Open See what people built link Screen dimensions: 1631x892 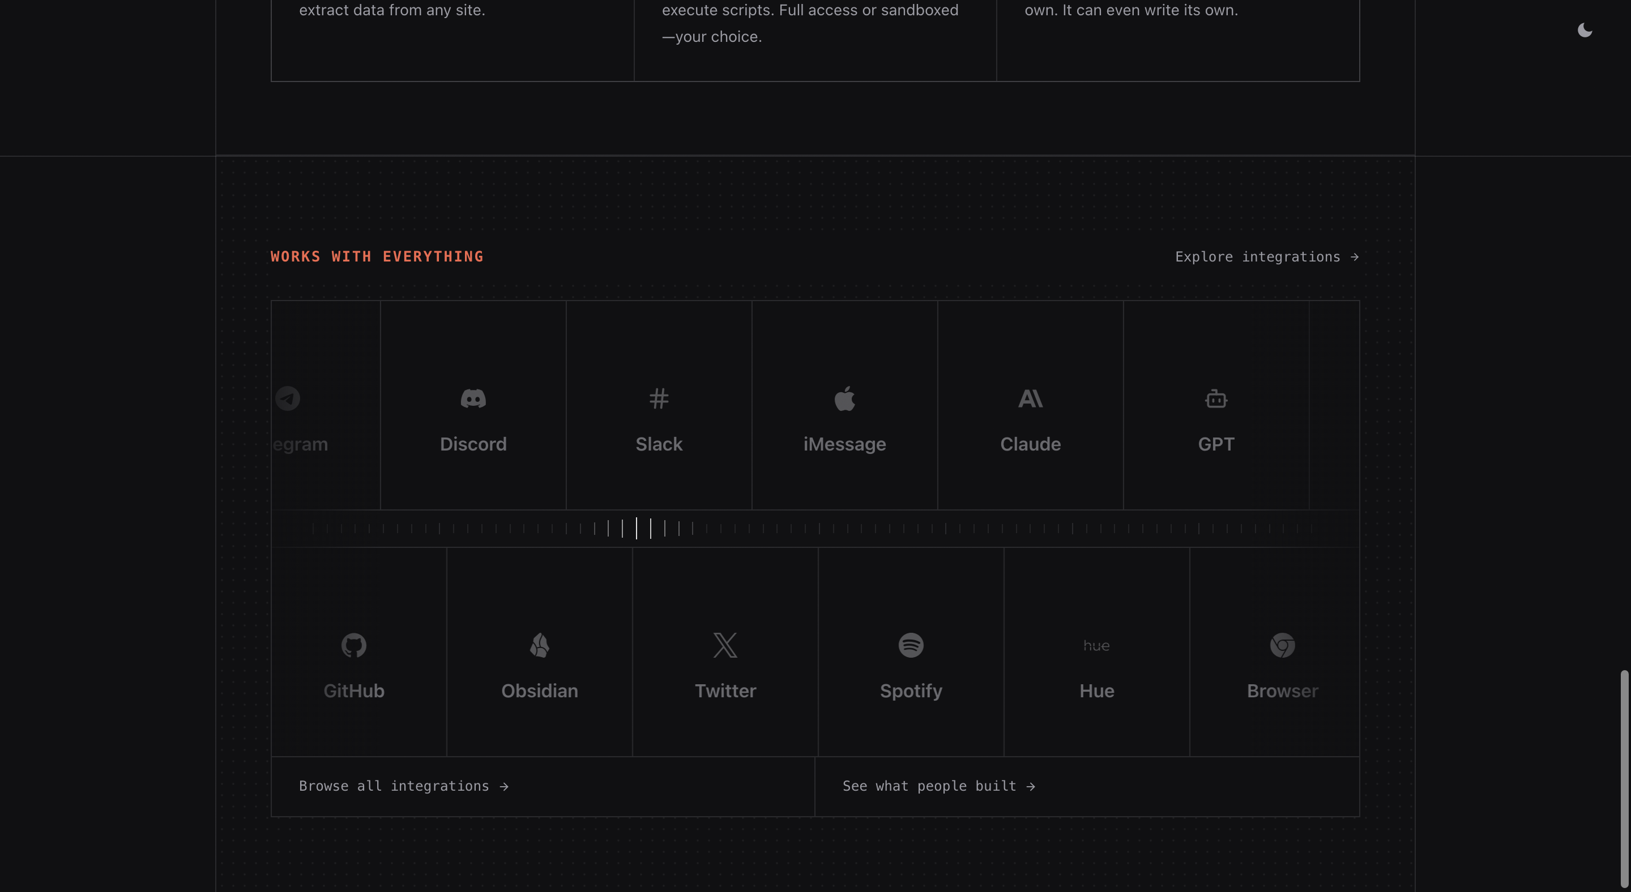pyautogui.click(x=939, y=786)
